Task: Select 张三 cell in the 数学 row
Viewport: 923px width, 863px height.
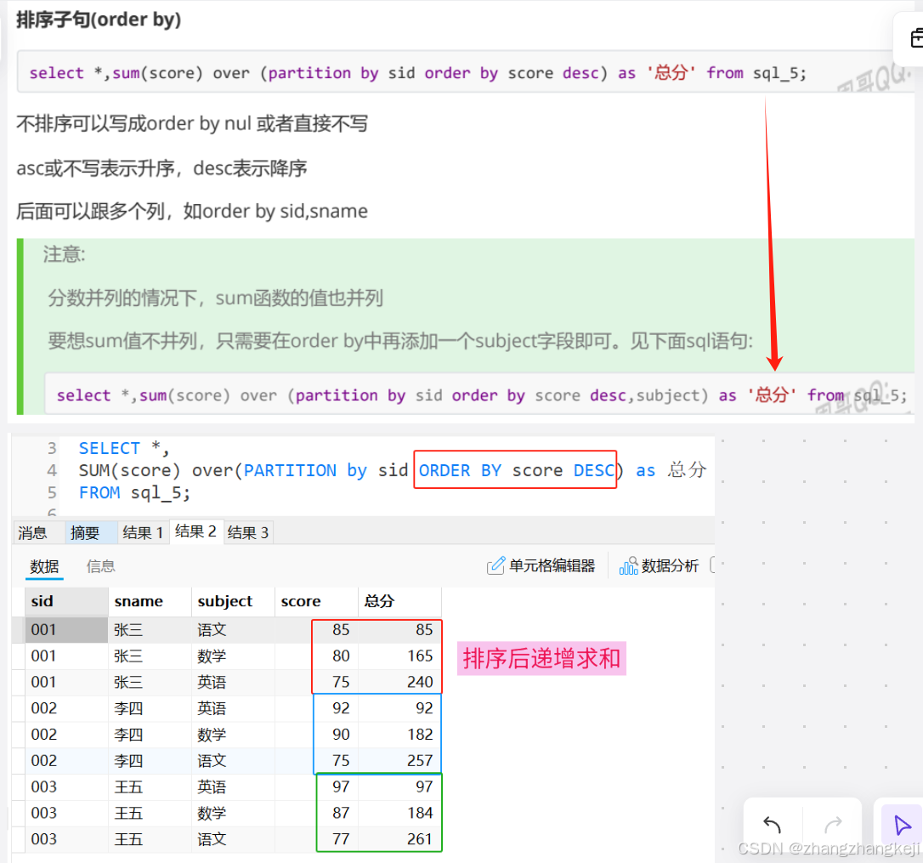Action: [150, 656]
